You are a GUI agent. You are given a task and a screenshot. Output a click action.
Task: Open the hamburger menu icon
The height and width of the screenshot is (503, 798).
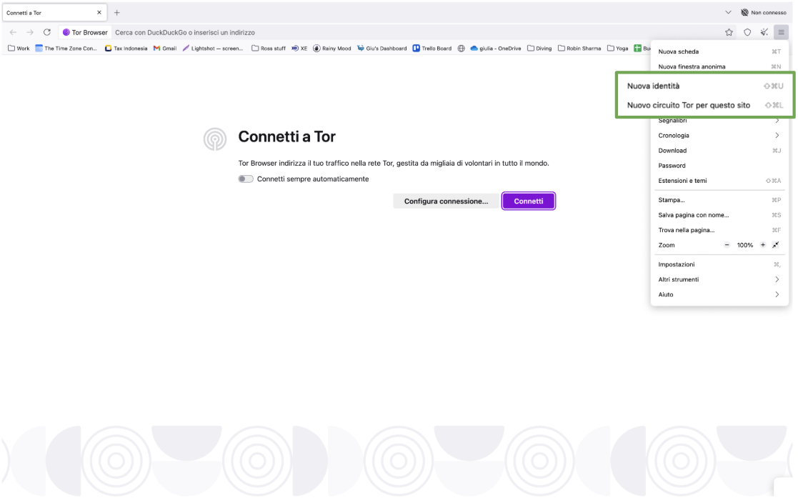tap(782, 32)
